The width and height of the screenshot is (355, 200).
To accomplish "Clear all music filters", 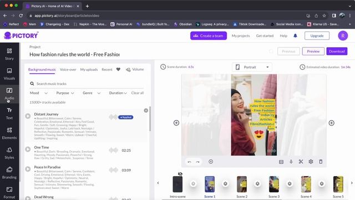I will tap(138, 93).
